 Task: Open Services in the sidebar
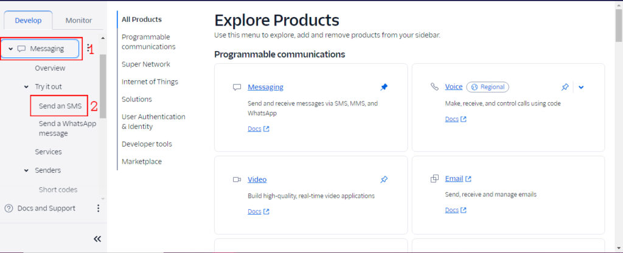click(x=49, y=152)
